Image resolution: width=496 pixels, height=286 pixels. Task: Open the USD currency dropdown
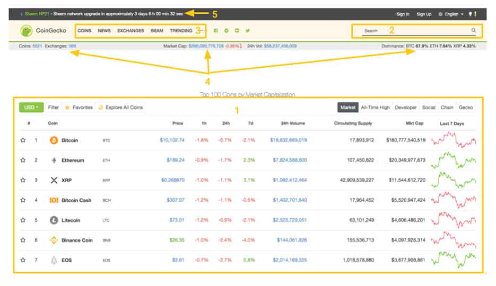tap(31, 108)
